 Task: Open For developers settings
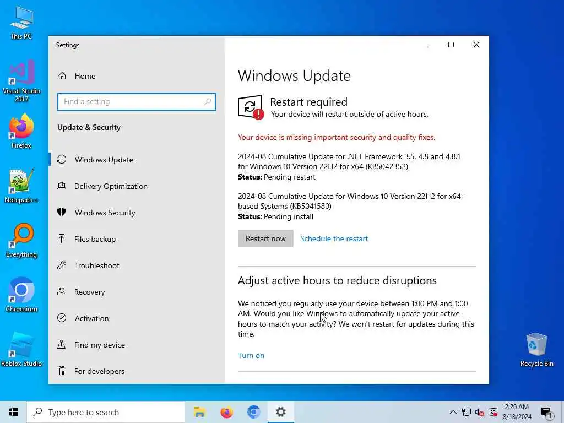pyautogui.click(x=137, y=371)
